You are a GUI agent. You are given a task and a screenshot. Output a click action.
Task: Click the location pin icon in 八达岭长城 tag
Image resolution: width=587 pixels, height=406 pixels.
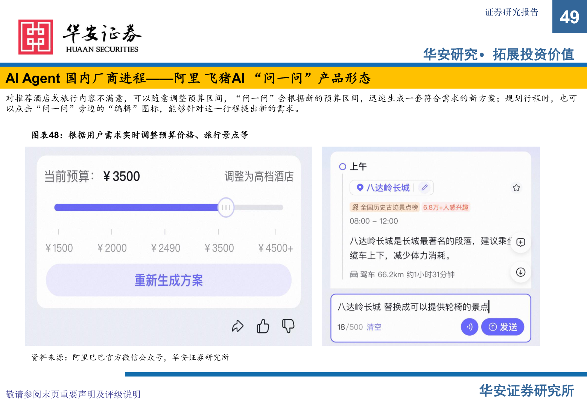pyautogui.click(x=360, y=187)
